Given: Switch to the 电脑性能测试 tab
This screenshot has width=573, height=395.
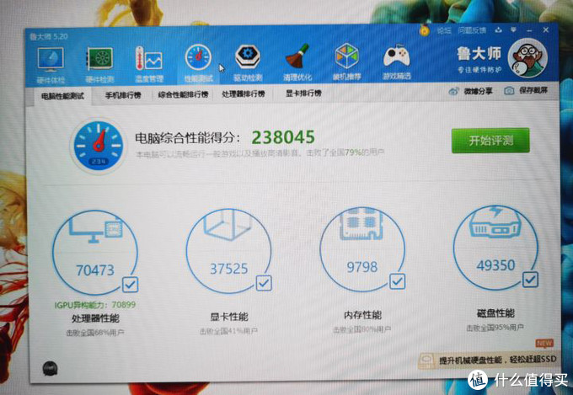Looking at the screenshot, I should tap(62, 96).
